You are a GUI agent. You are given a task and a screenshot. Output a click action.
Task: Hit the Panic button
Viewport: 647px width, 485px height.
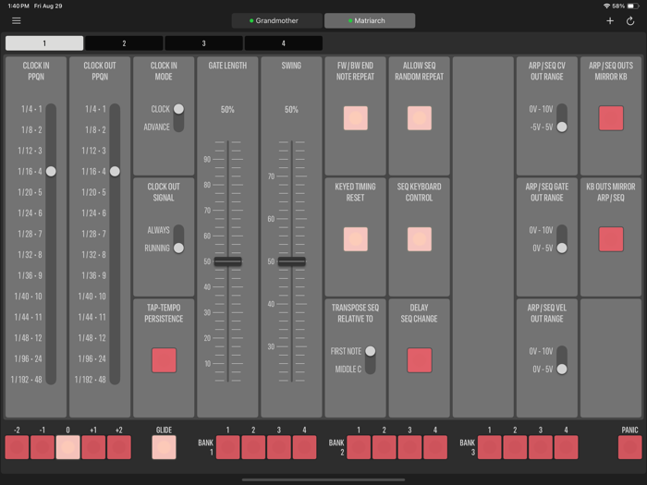pyautogui.click(x=630, y=447)
